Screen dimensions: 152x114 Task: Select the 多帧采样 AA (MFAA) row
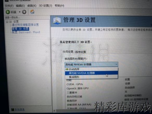click(x=79, y=105)
